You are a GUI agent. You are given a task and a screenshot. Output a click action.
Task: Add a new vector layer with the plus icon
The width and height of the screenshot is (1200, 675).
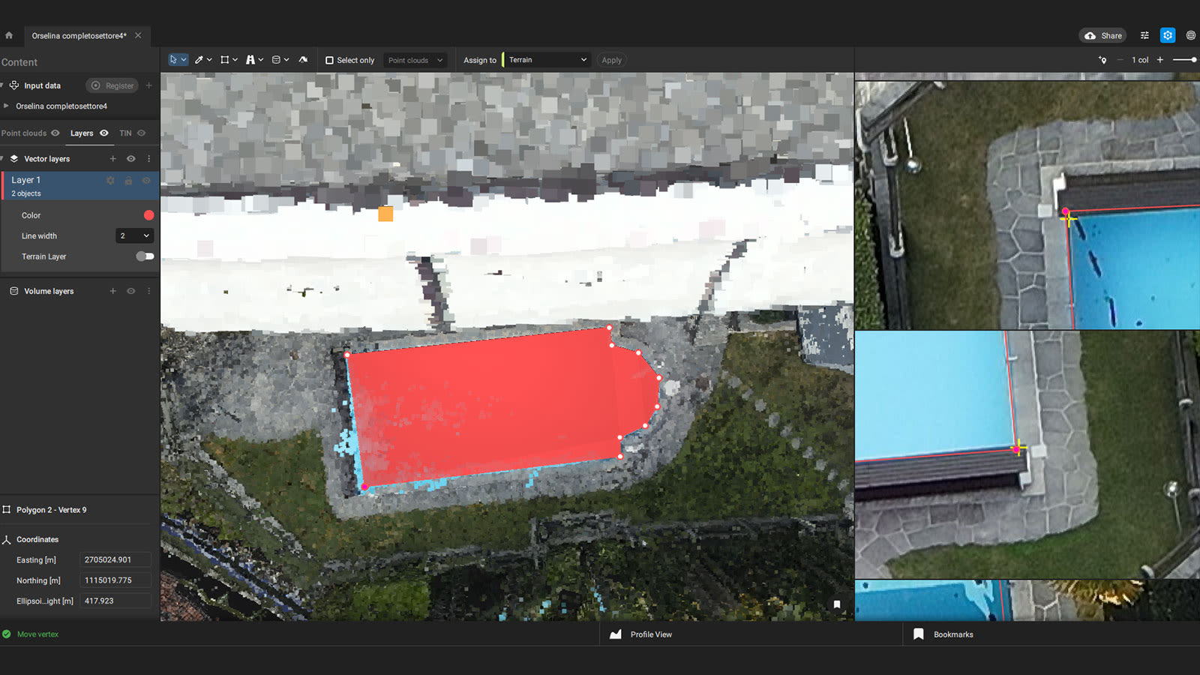pyautogui.click(x=112, y=159)
